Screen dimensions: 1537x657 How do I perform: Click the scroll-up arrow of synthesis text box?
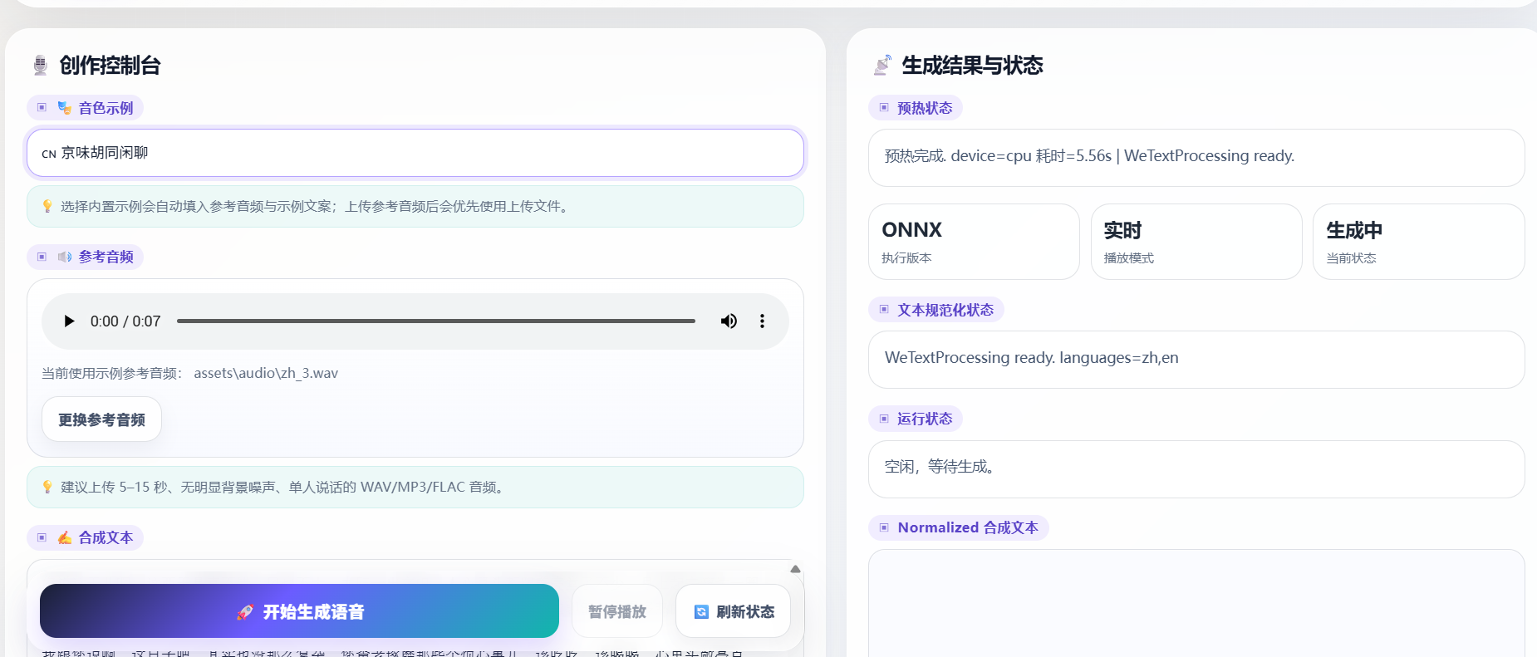click(x=795, y=569)
